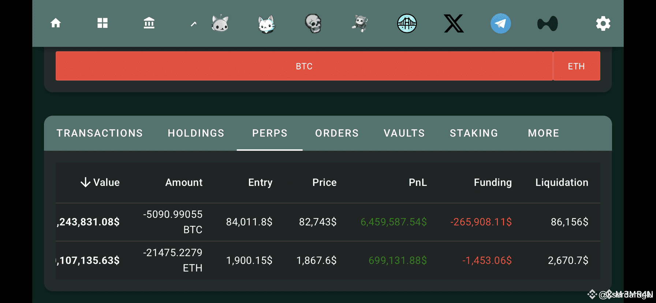Select the ETH allocation segment

[577, 66]
